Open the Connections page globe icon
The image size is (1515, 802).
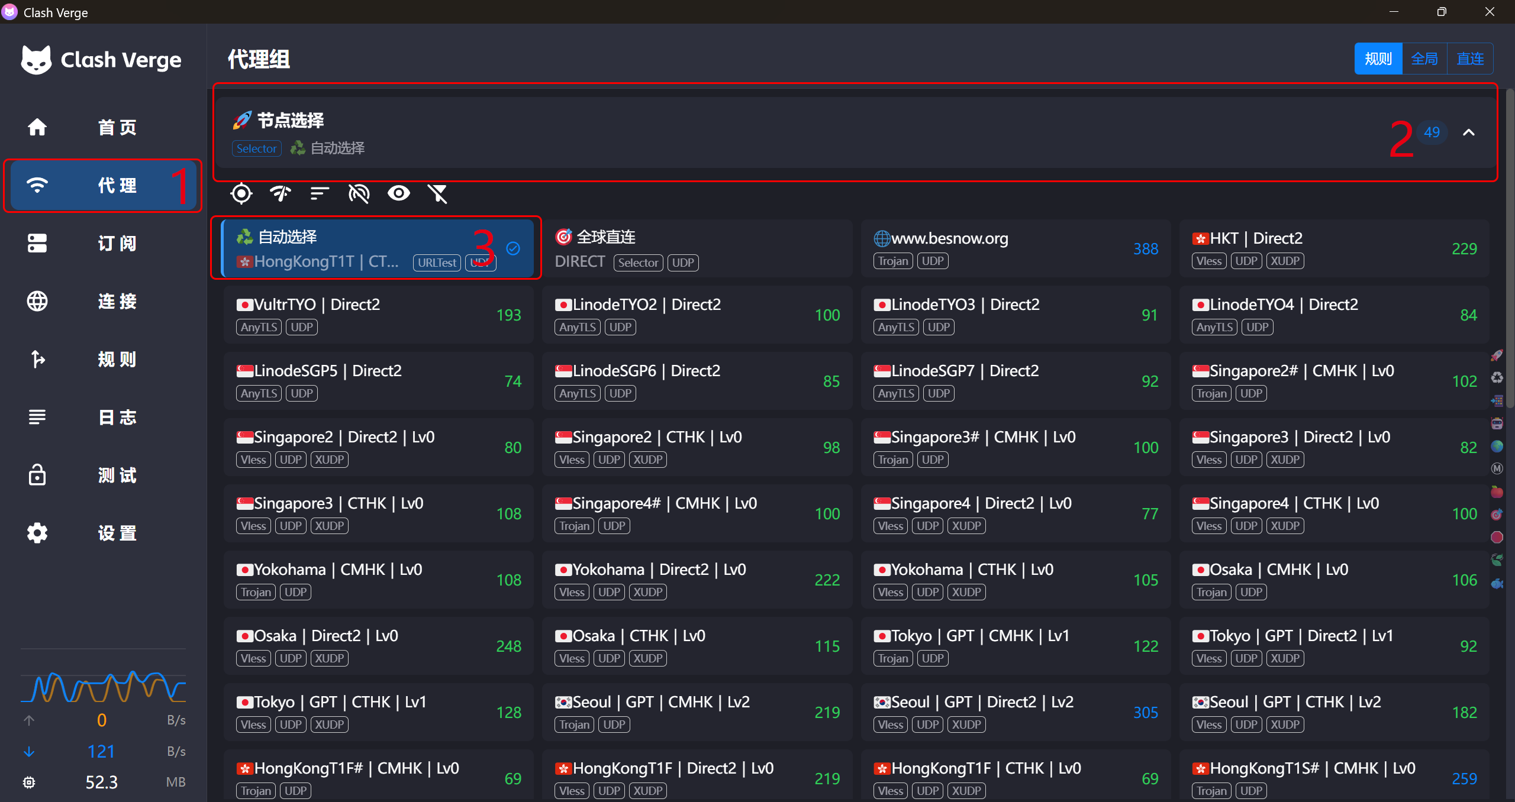[x=37, y=301]
